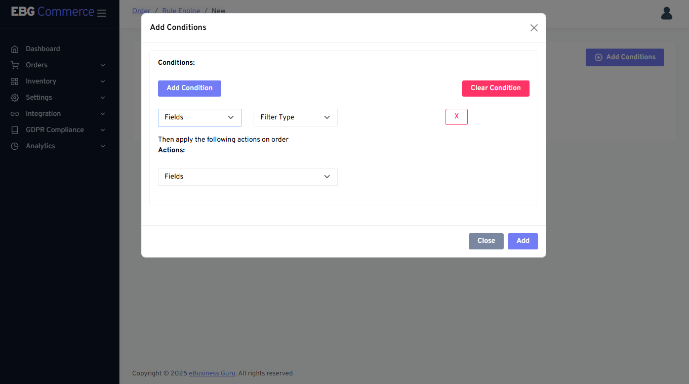Screen dimensions: 689x384
Task: Click the Inventory grid icon
Action: tap(15, 81)
